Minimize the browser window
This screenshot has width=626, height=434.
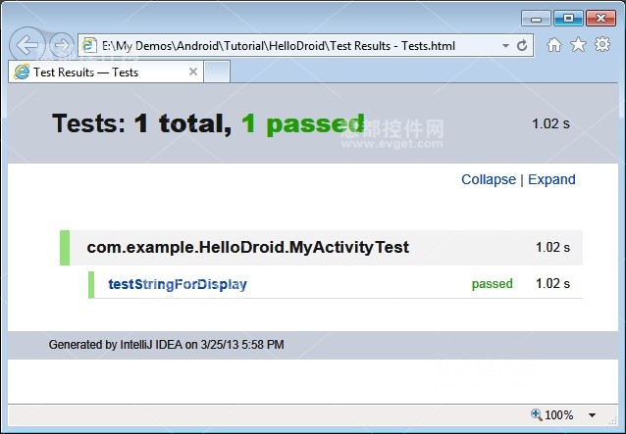coord(536,19)
